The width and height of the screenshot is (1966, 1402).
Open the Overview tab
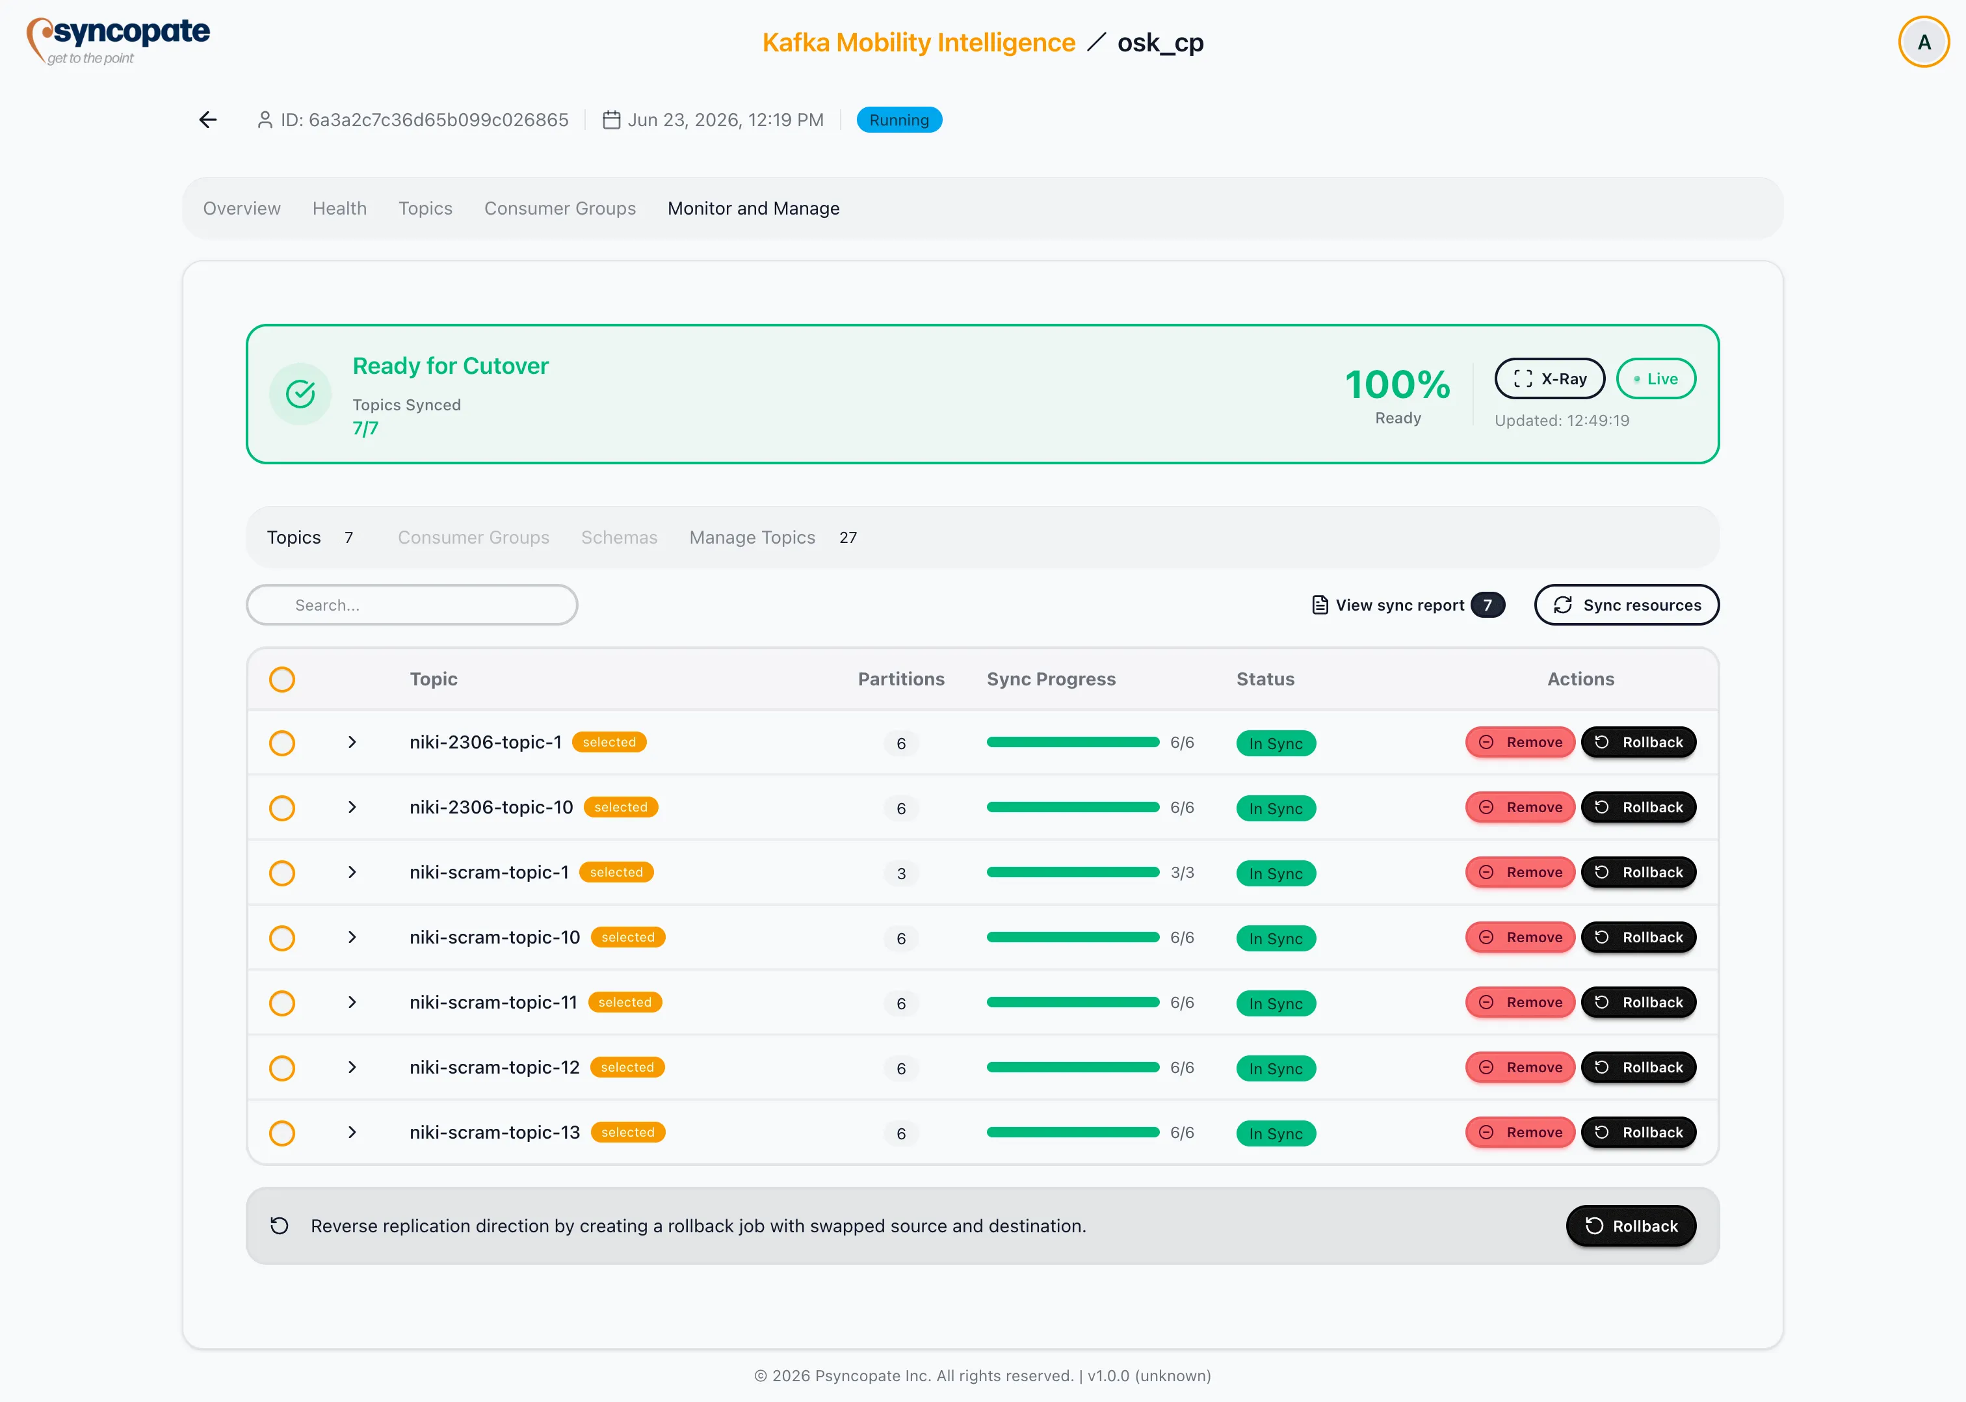point(242,208)
